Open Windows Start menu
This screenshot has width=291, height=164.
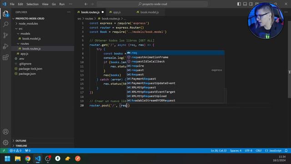(7, 159)
